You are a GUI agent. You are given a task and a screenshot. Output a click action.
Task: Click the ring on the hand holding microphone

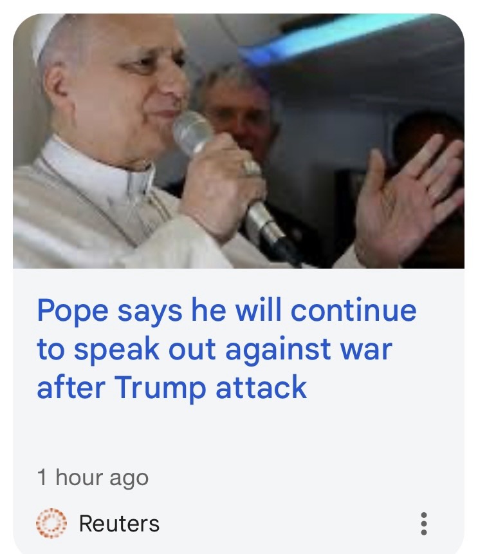251,168
